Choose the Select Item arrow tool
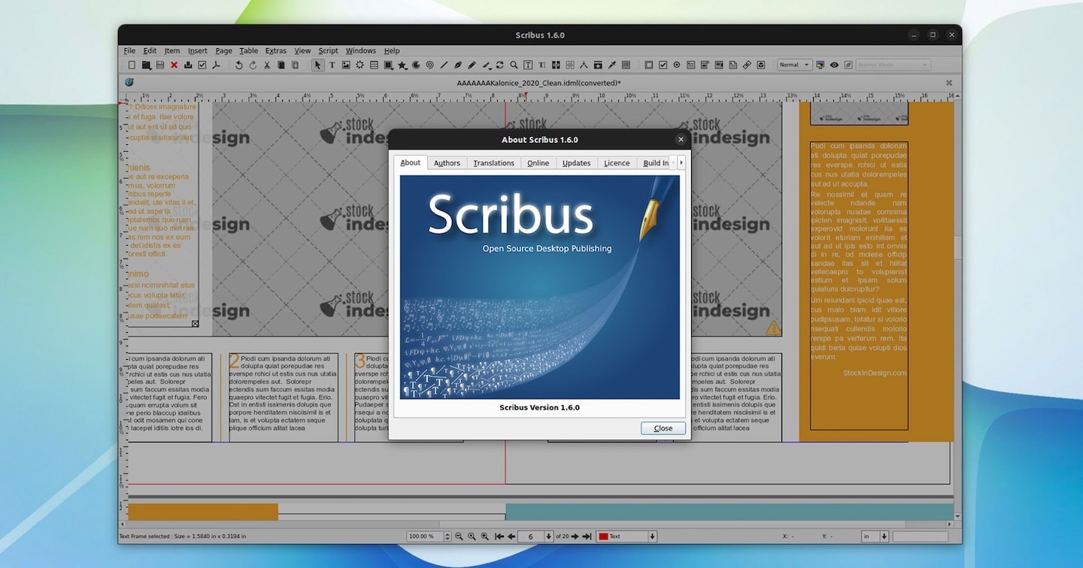This screenshot has height=568, width=1083. coord(317,65)
